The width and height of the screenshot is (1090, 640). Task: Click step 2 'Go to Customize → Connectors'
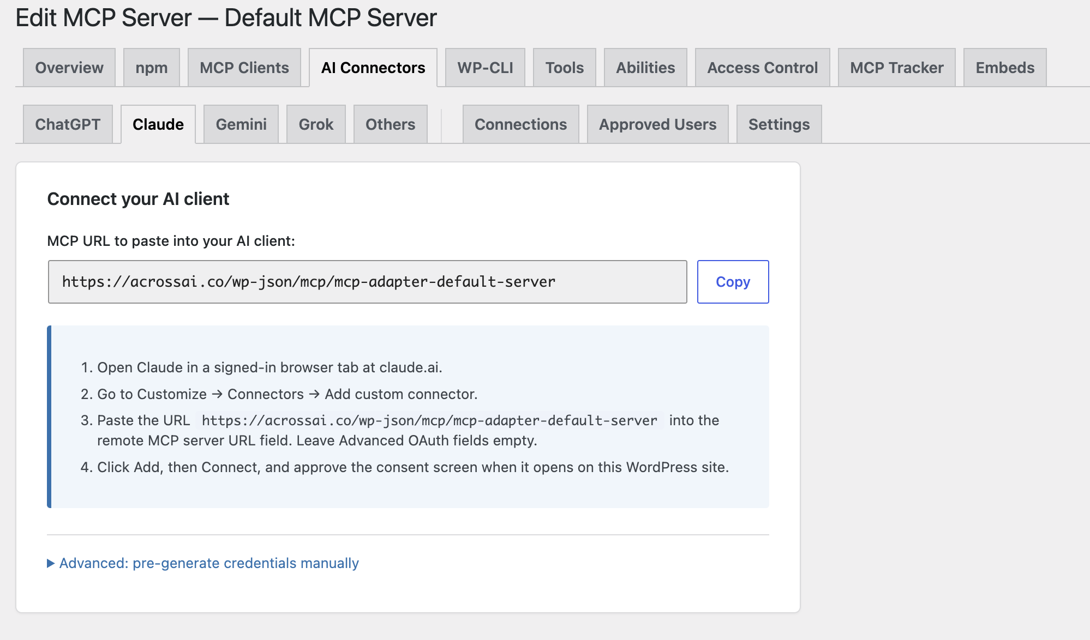pos(288,394)
